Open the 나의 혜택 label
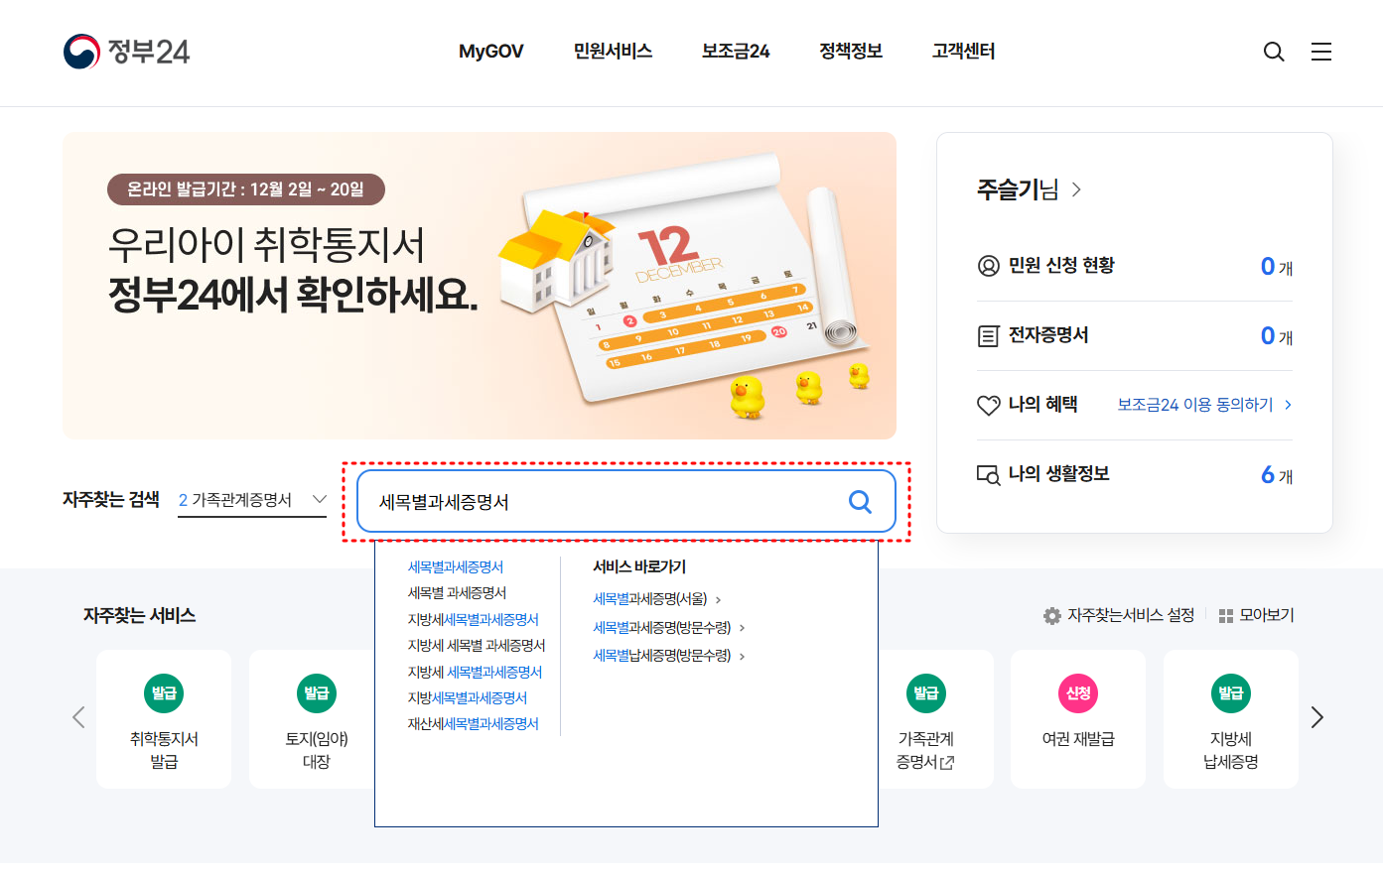The image size is (1383, 873). point(1043,405)
